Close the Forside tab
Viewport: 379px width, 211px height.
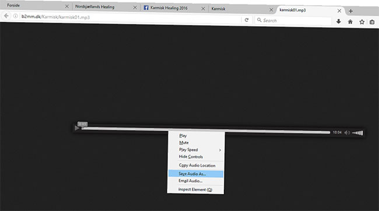(x=67, y=6)
